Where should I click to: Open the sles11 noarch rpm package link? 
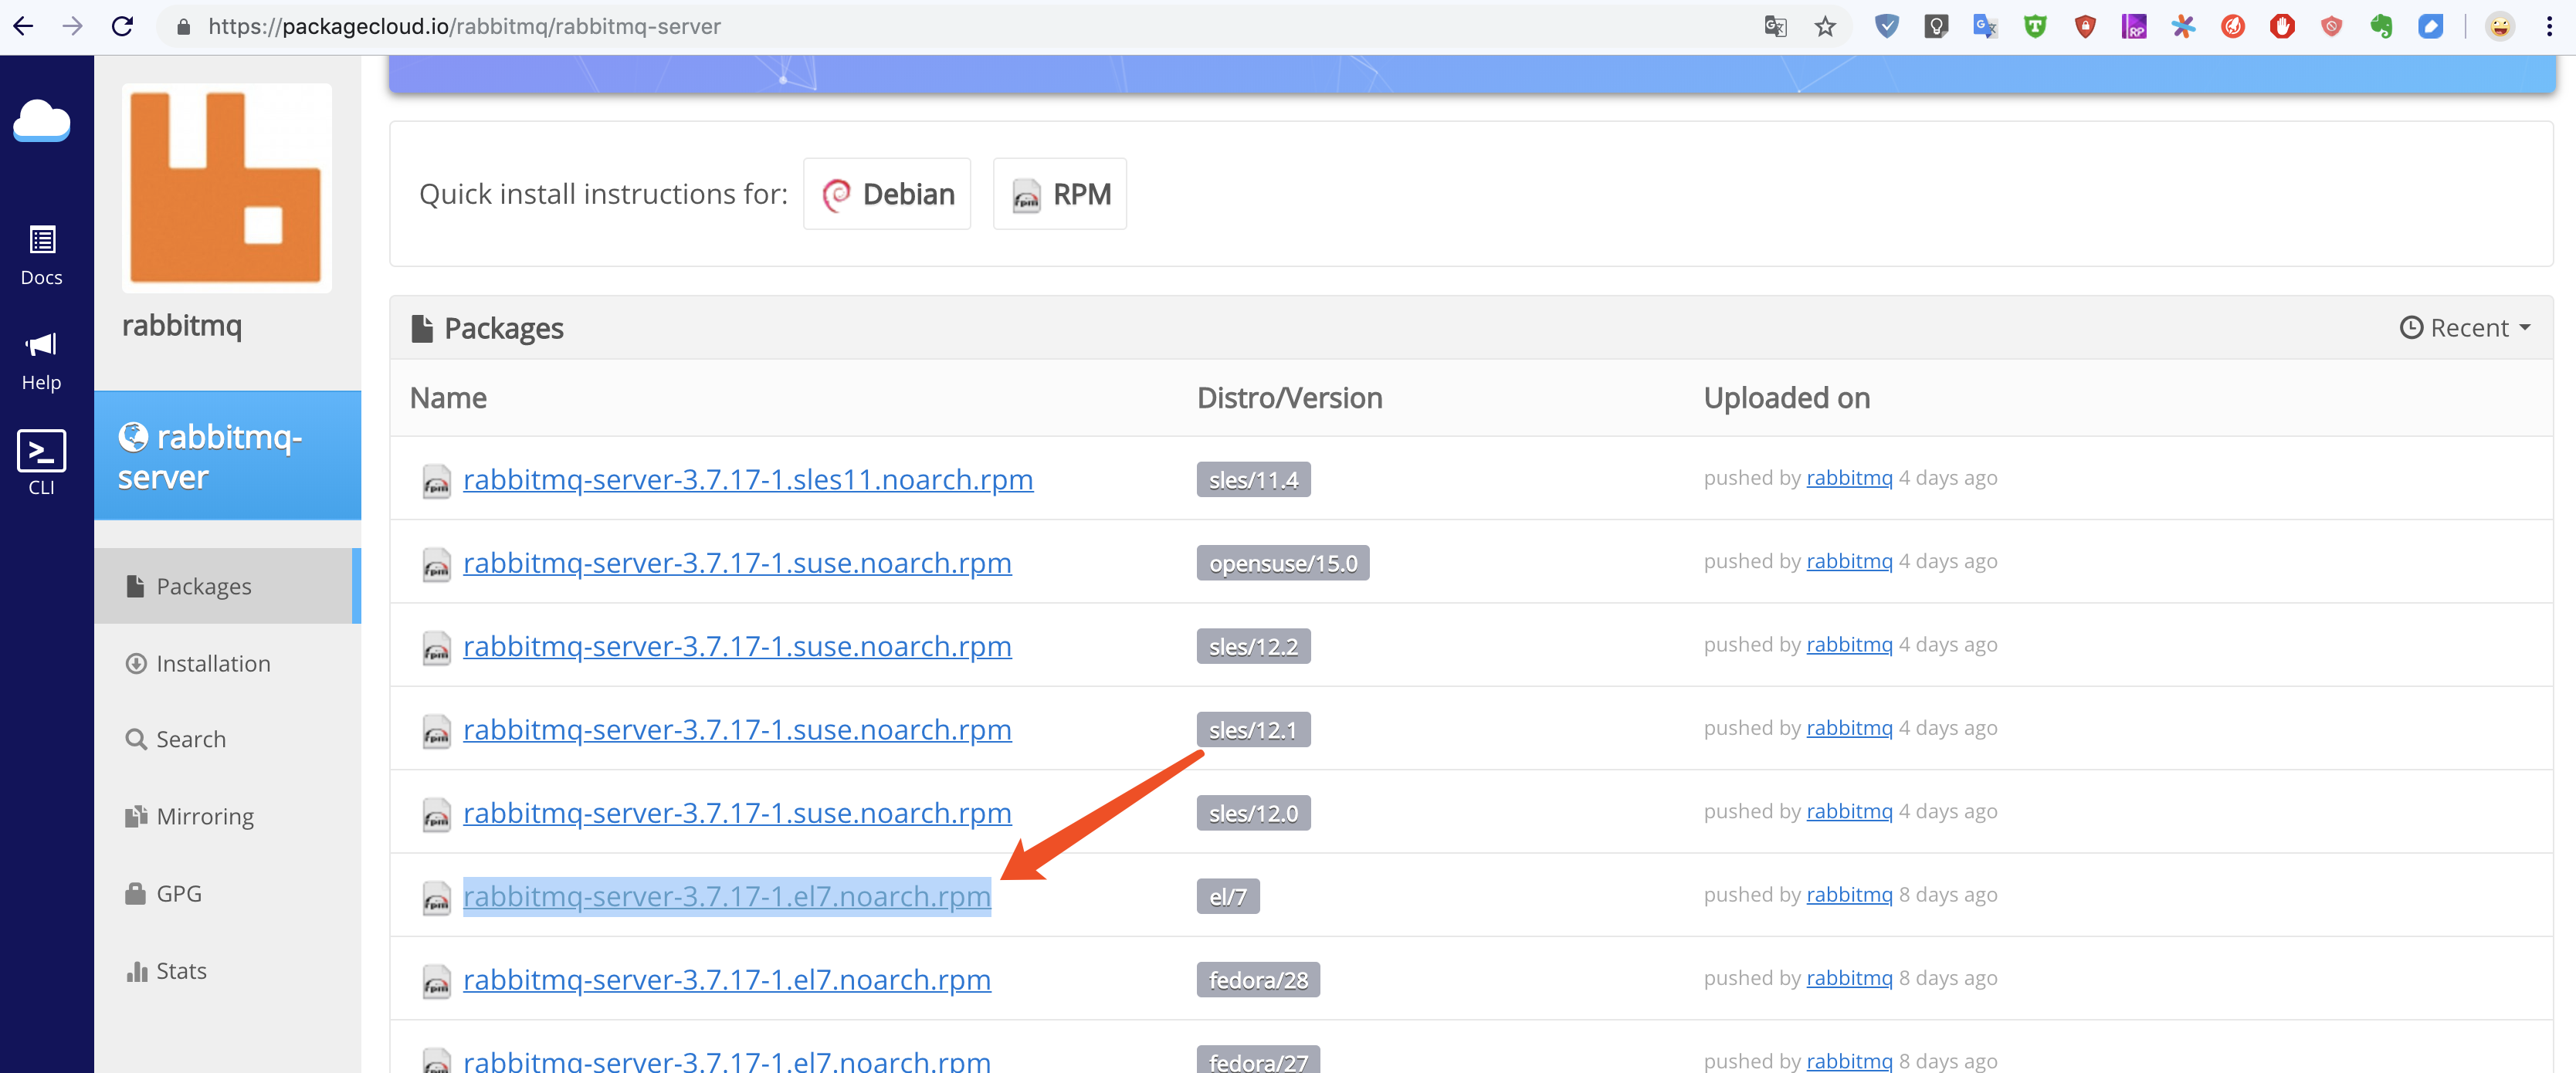click(747, 479)
